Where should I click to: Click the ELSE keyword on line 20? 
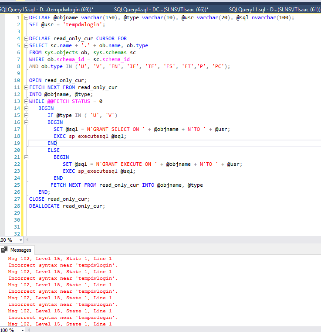54,151
